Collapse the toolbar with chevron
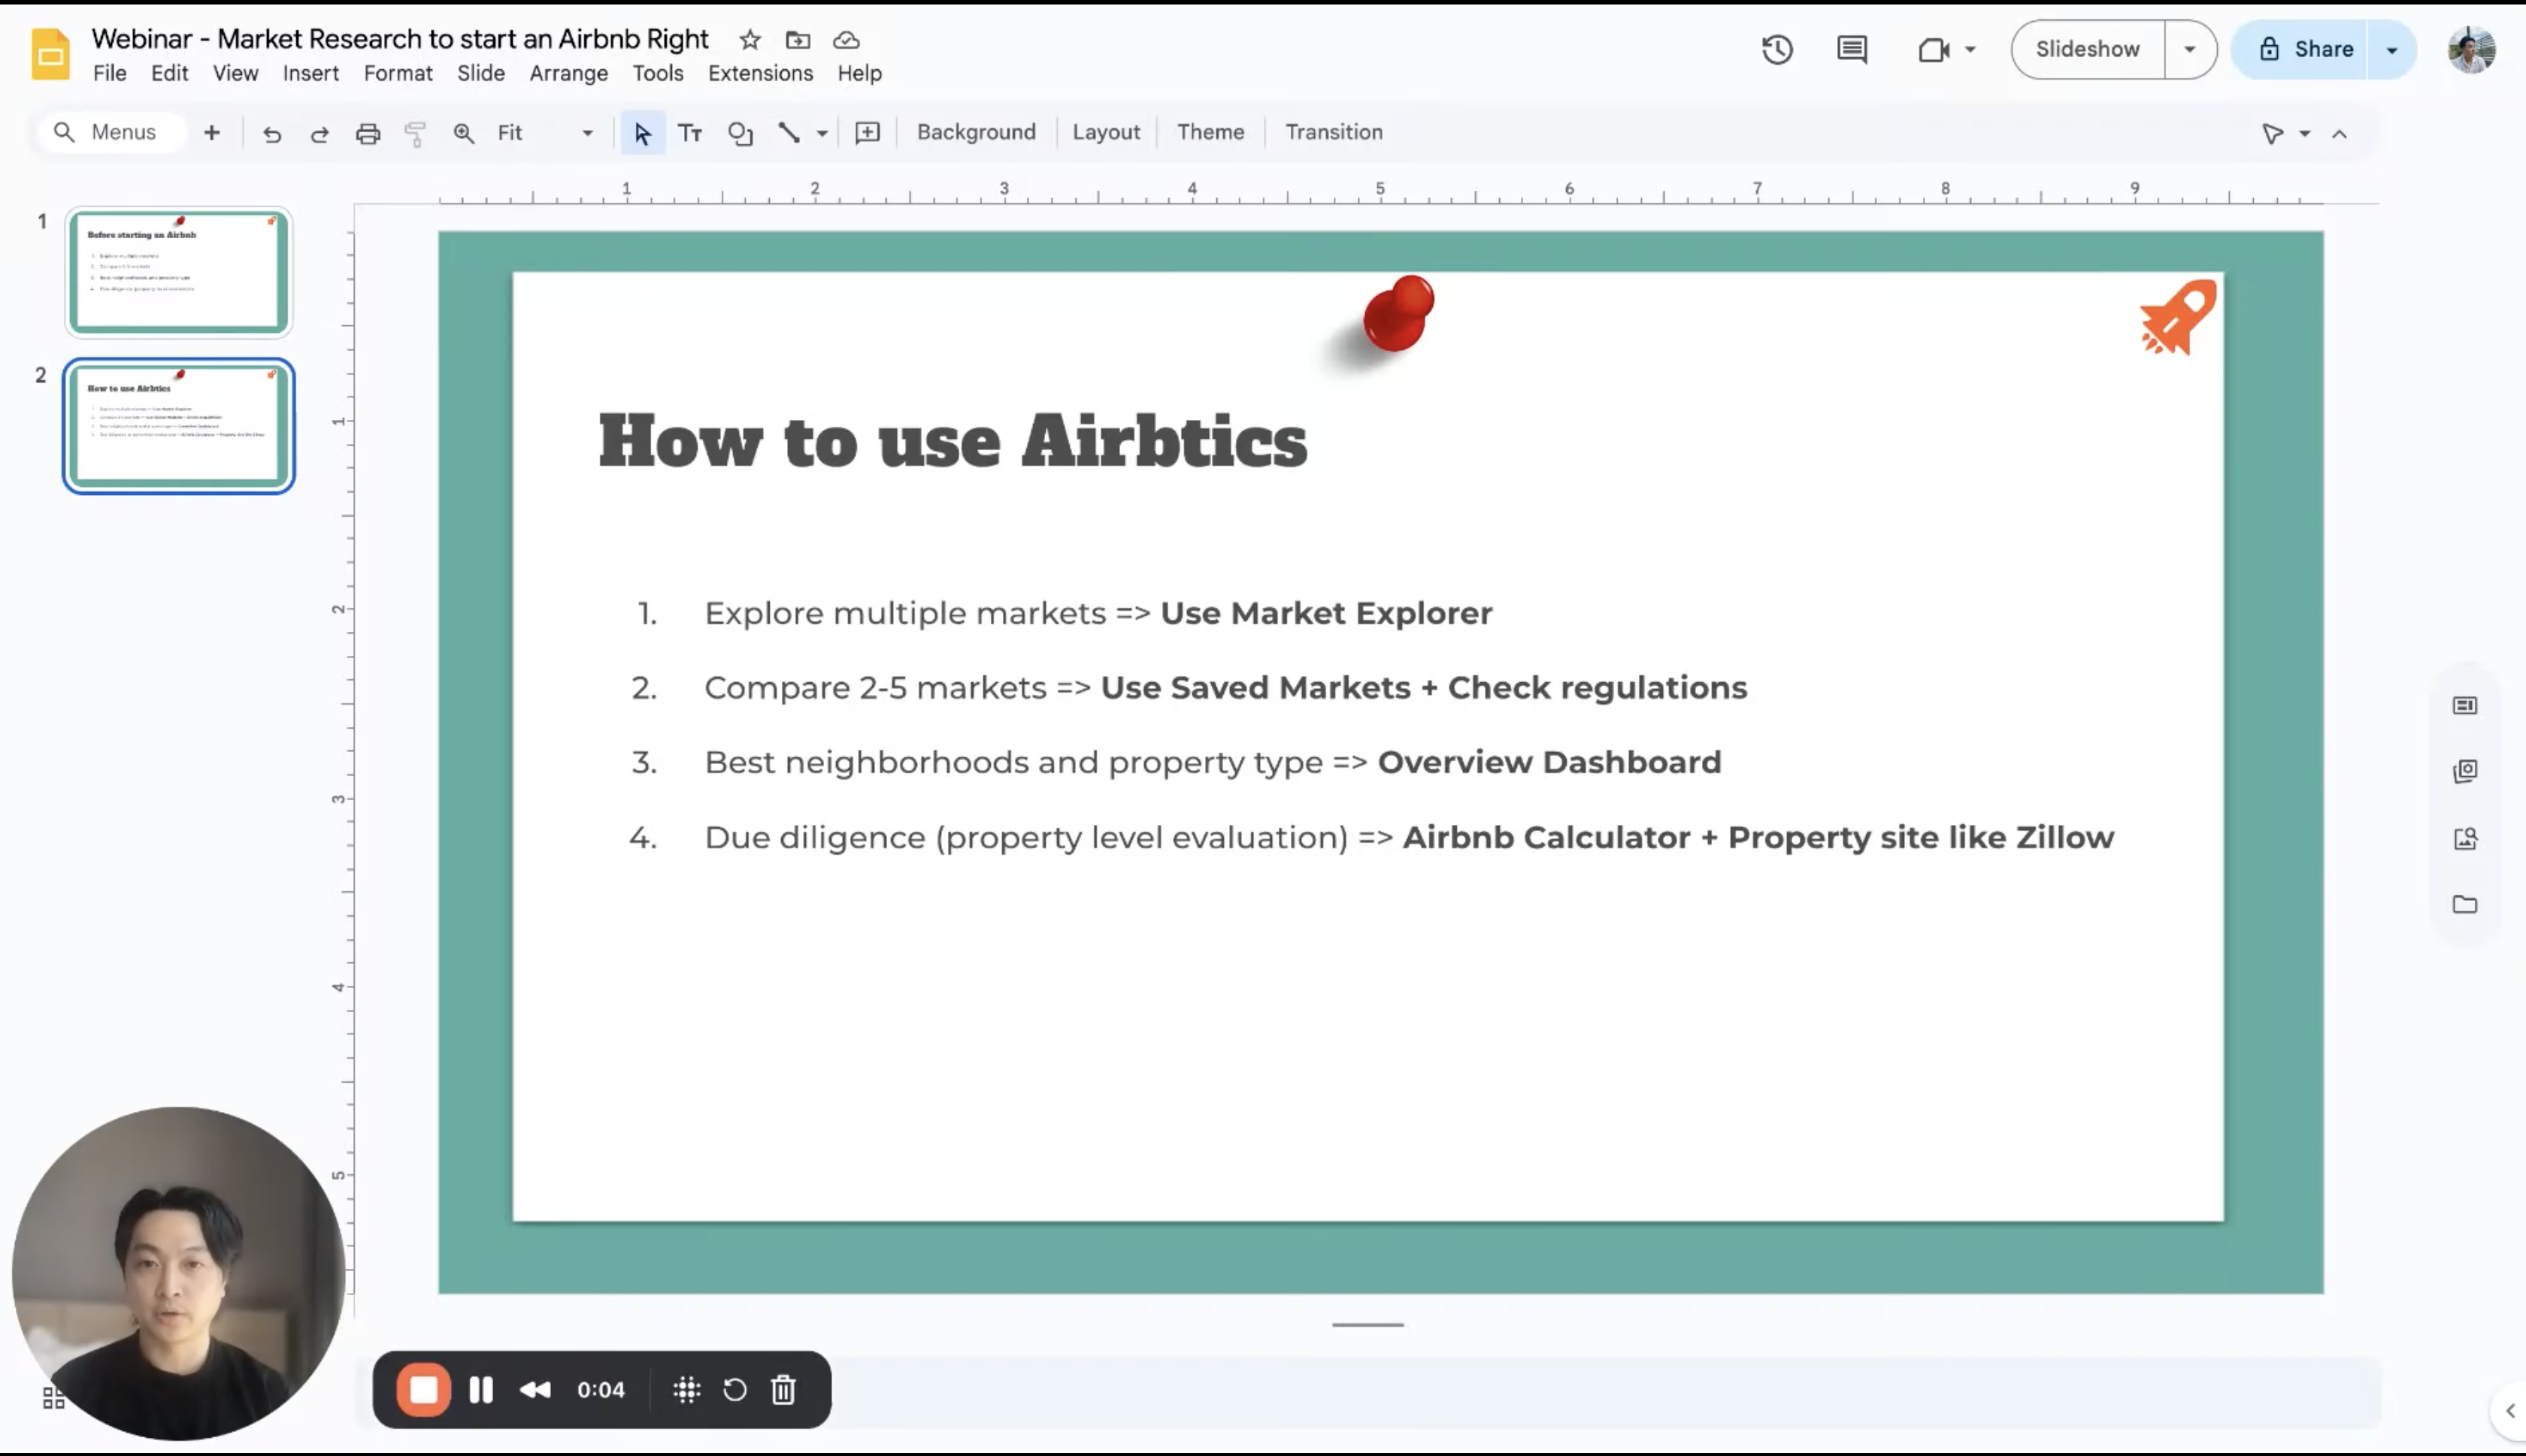This screenshot has height=1456, width=2526. (2339, 133)
